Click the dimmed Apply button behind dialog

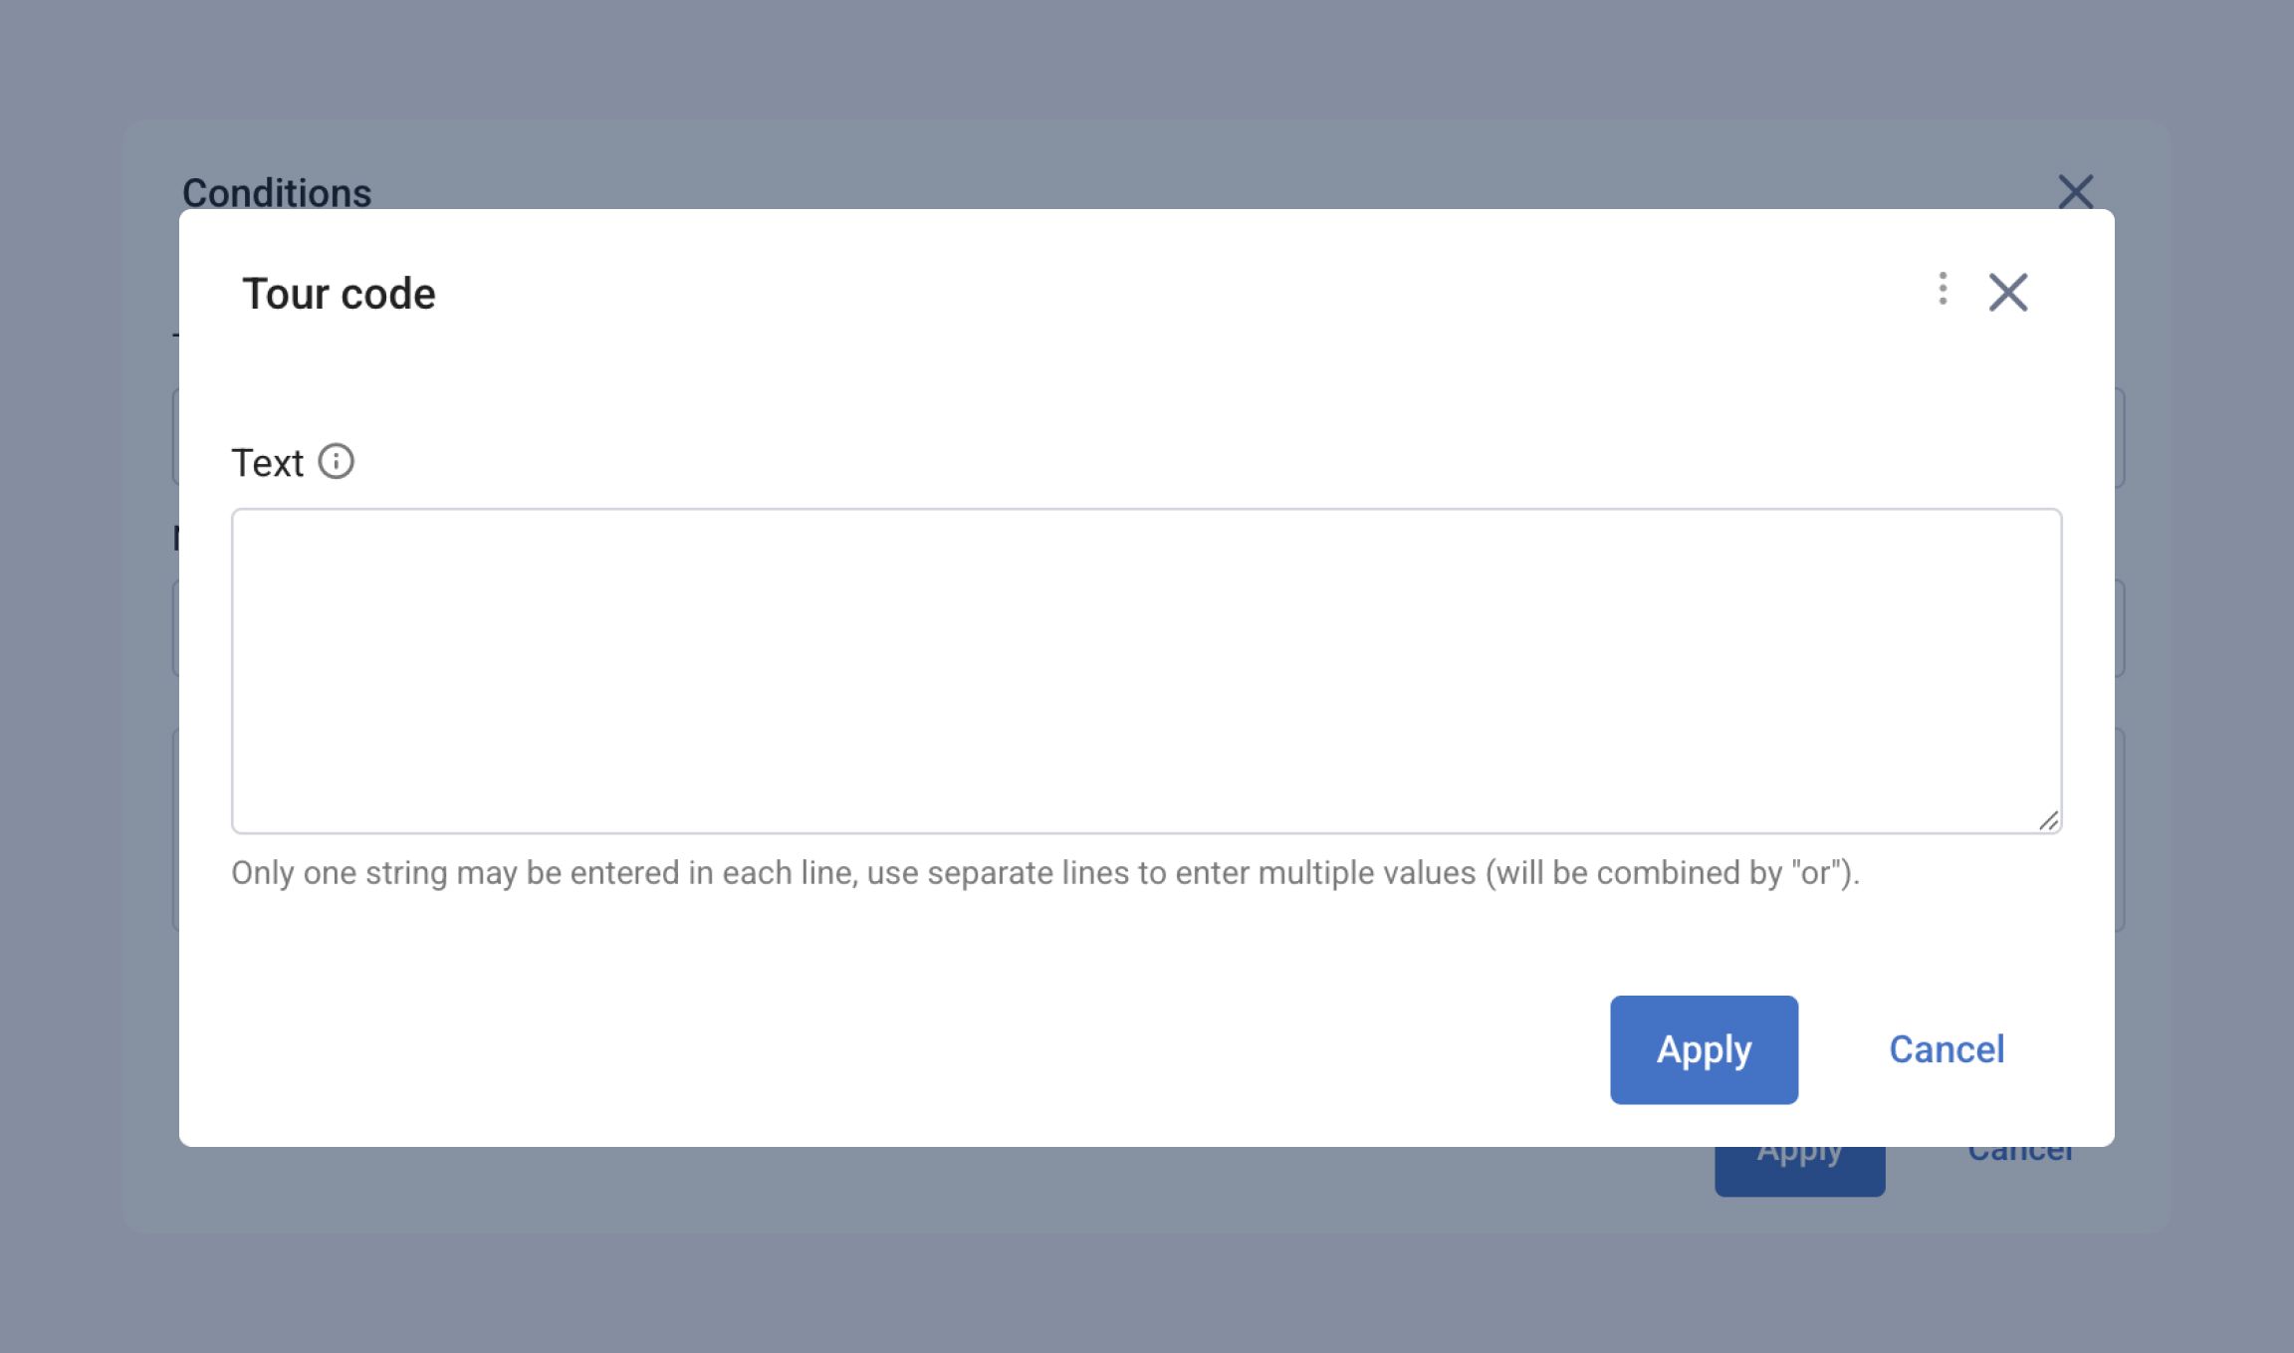coord(1798,1171)
